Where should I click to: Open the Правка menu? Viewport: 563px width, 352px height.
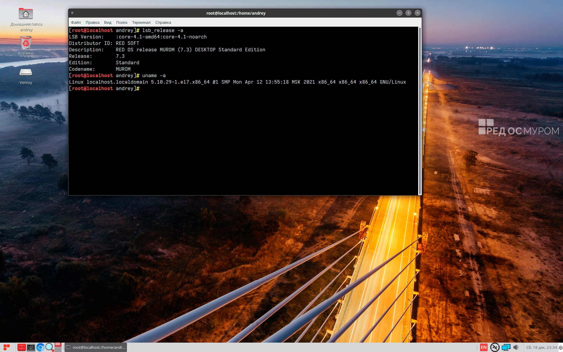(92, 22)
